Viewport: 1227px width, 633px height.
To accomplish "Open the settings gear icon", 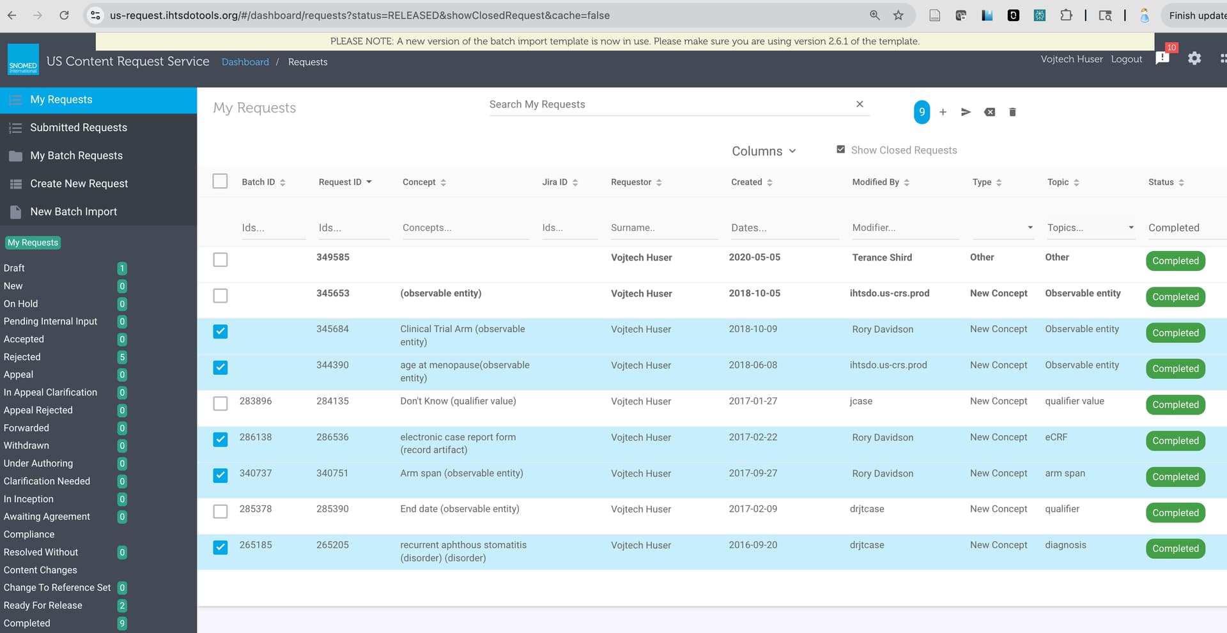I will tap(1194, 59).
